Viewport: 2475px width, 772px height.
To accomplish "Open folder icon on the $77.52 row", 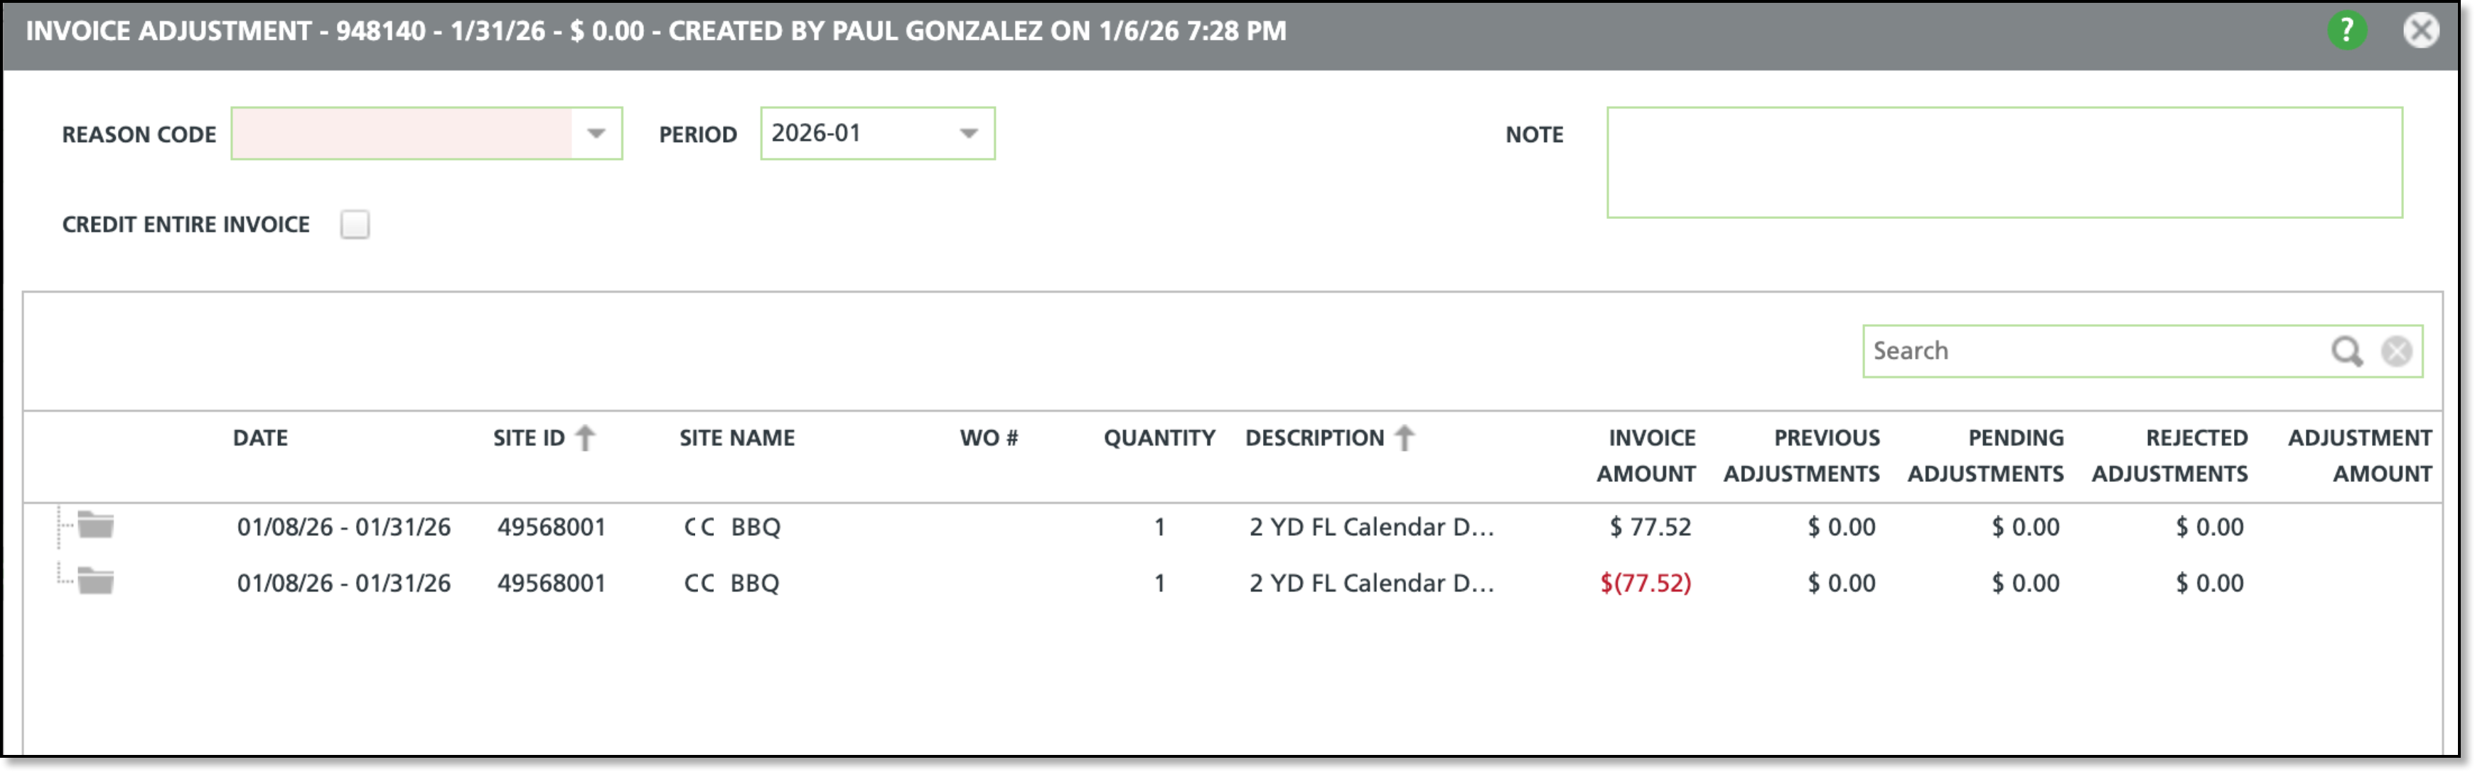I will [95, 525].
